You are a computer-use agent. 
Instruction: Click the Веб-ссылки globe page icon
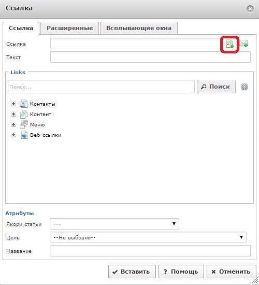click(x=24, y=135)
